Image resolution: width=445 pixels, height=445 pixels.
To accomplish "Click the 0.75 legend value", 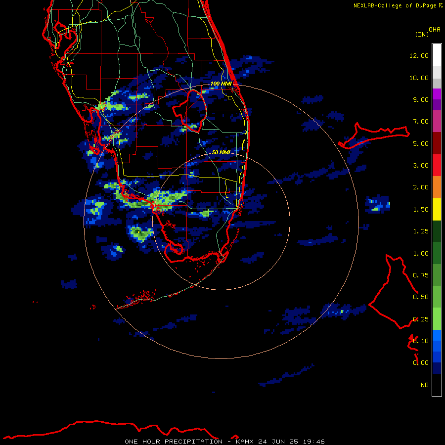I will coord(421,275).
